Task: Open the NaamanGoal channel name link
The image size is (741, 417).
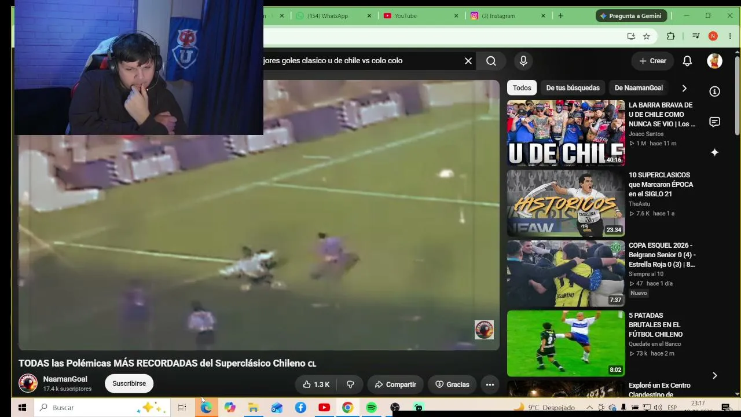Action: point(65,379)
